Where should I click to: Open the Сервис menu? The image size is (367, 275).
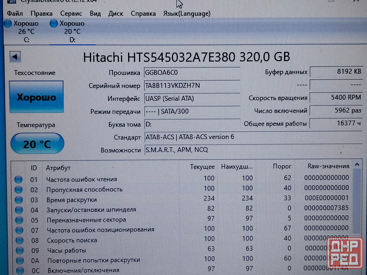click(71, 14)
